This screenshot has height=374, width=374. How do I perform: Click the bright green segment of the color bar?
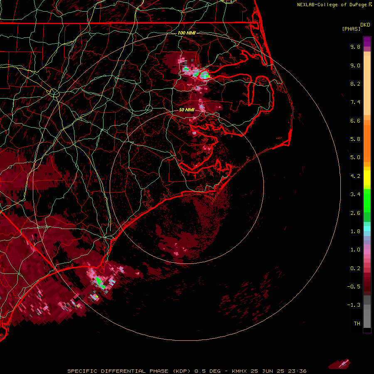click(367, 201)
